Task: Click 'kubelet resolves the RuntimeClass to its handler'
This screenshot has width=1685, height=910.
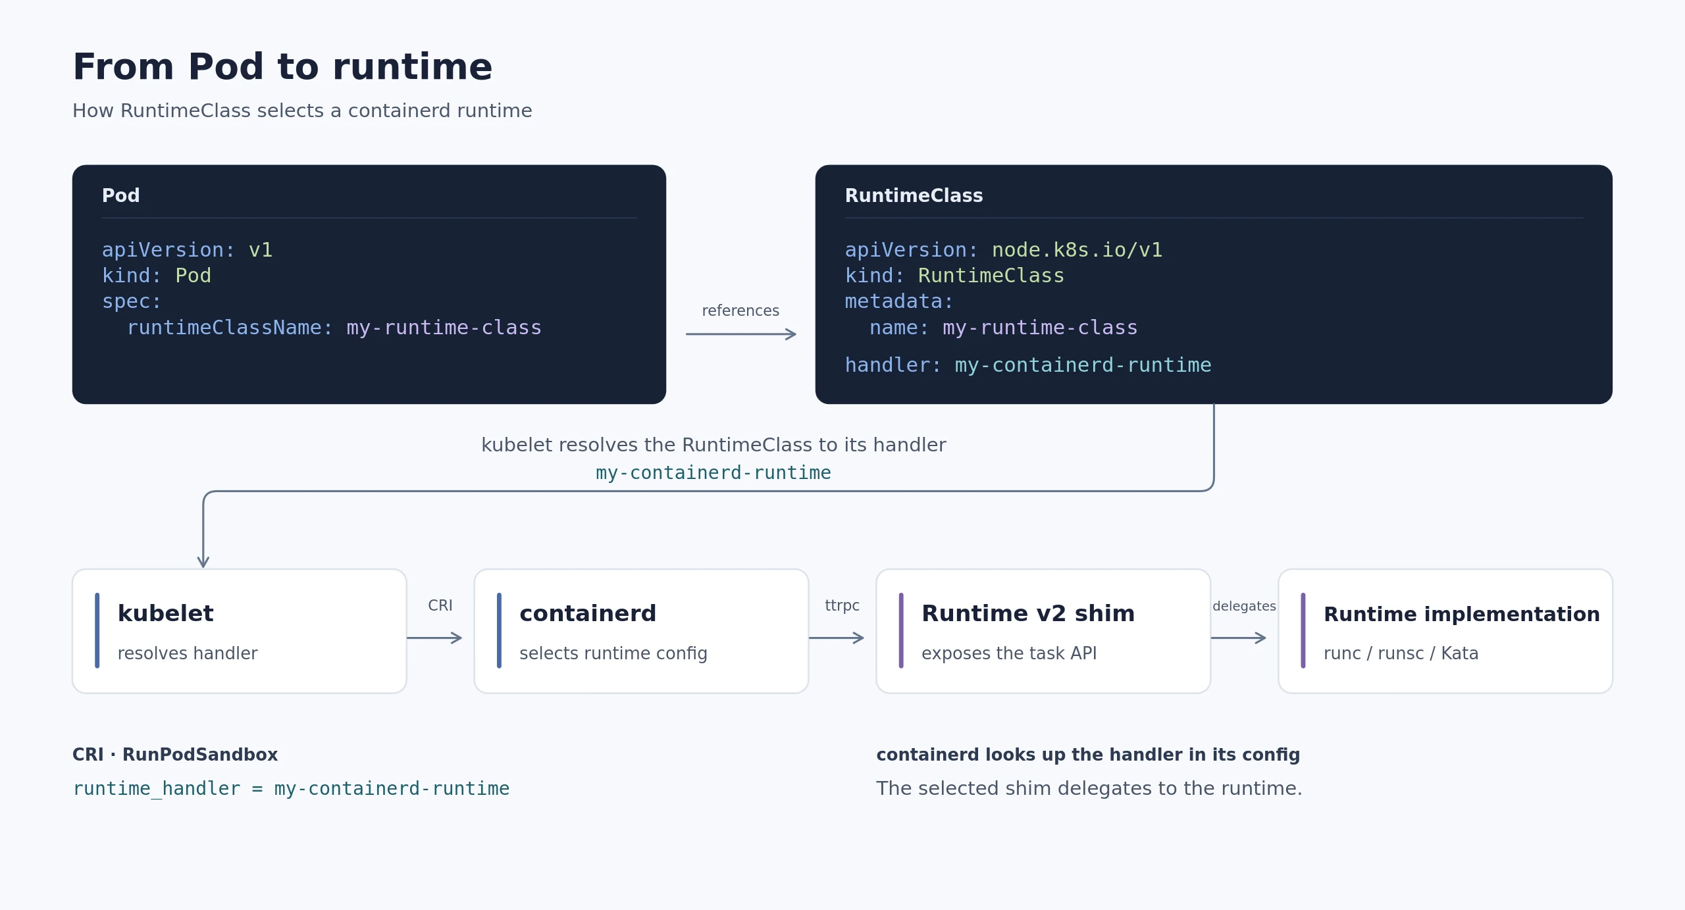Action: [x=713, y=445]
